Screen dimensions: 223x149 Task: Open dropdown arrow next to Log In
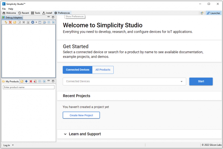coord(13,145)
